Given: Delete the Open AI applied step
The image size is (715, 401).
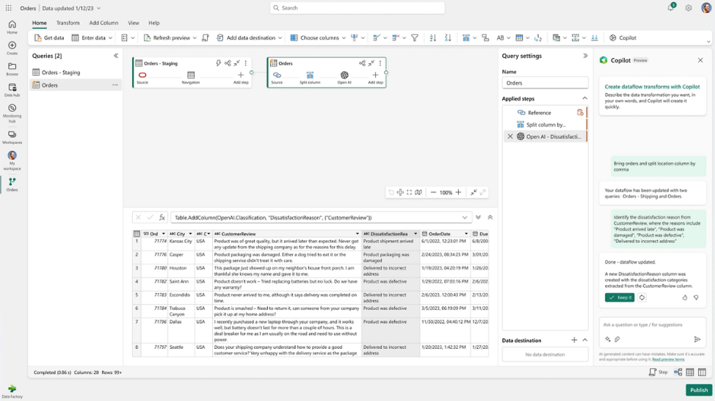Looking at the screenshot, I should 510,137.
